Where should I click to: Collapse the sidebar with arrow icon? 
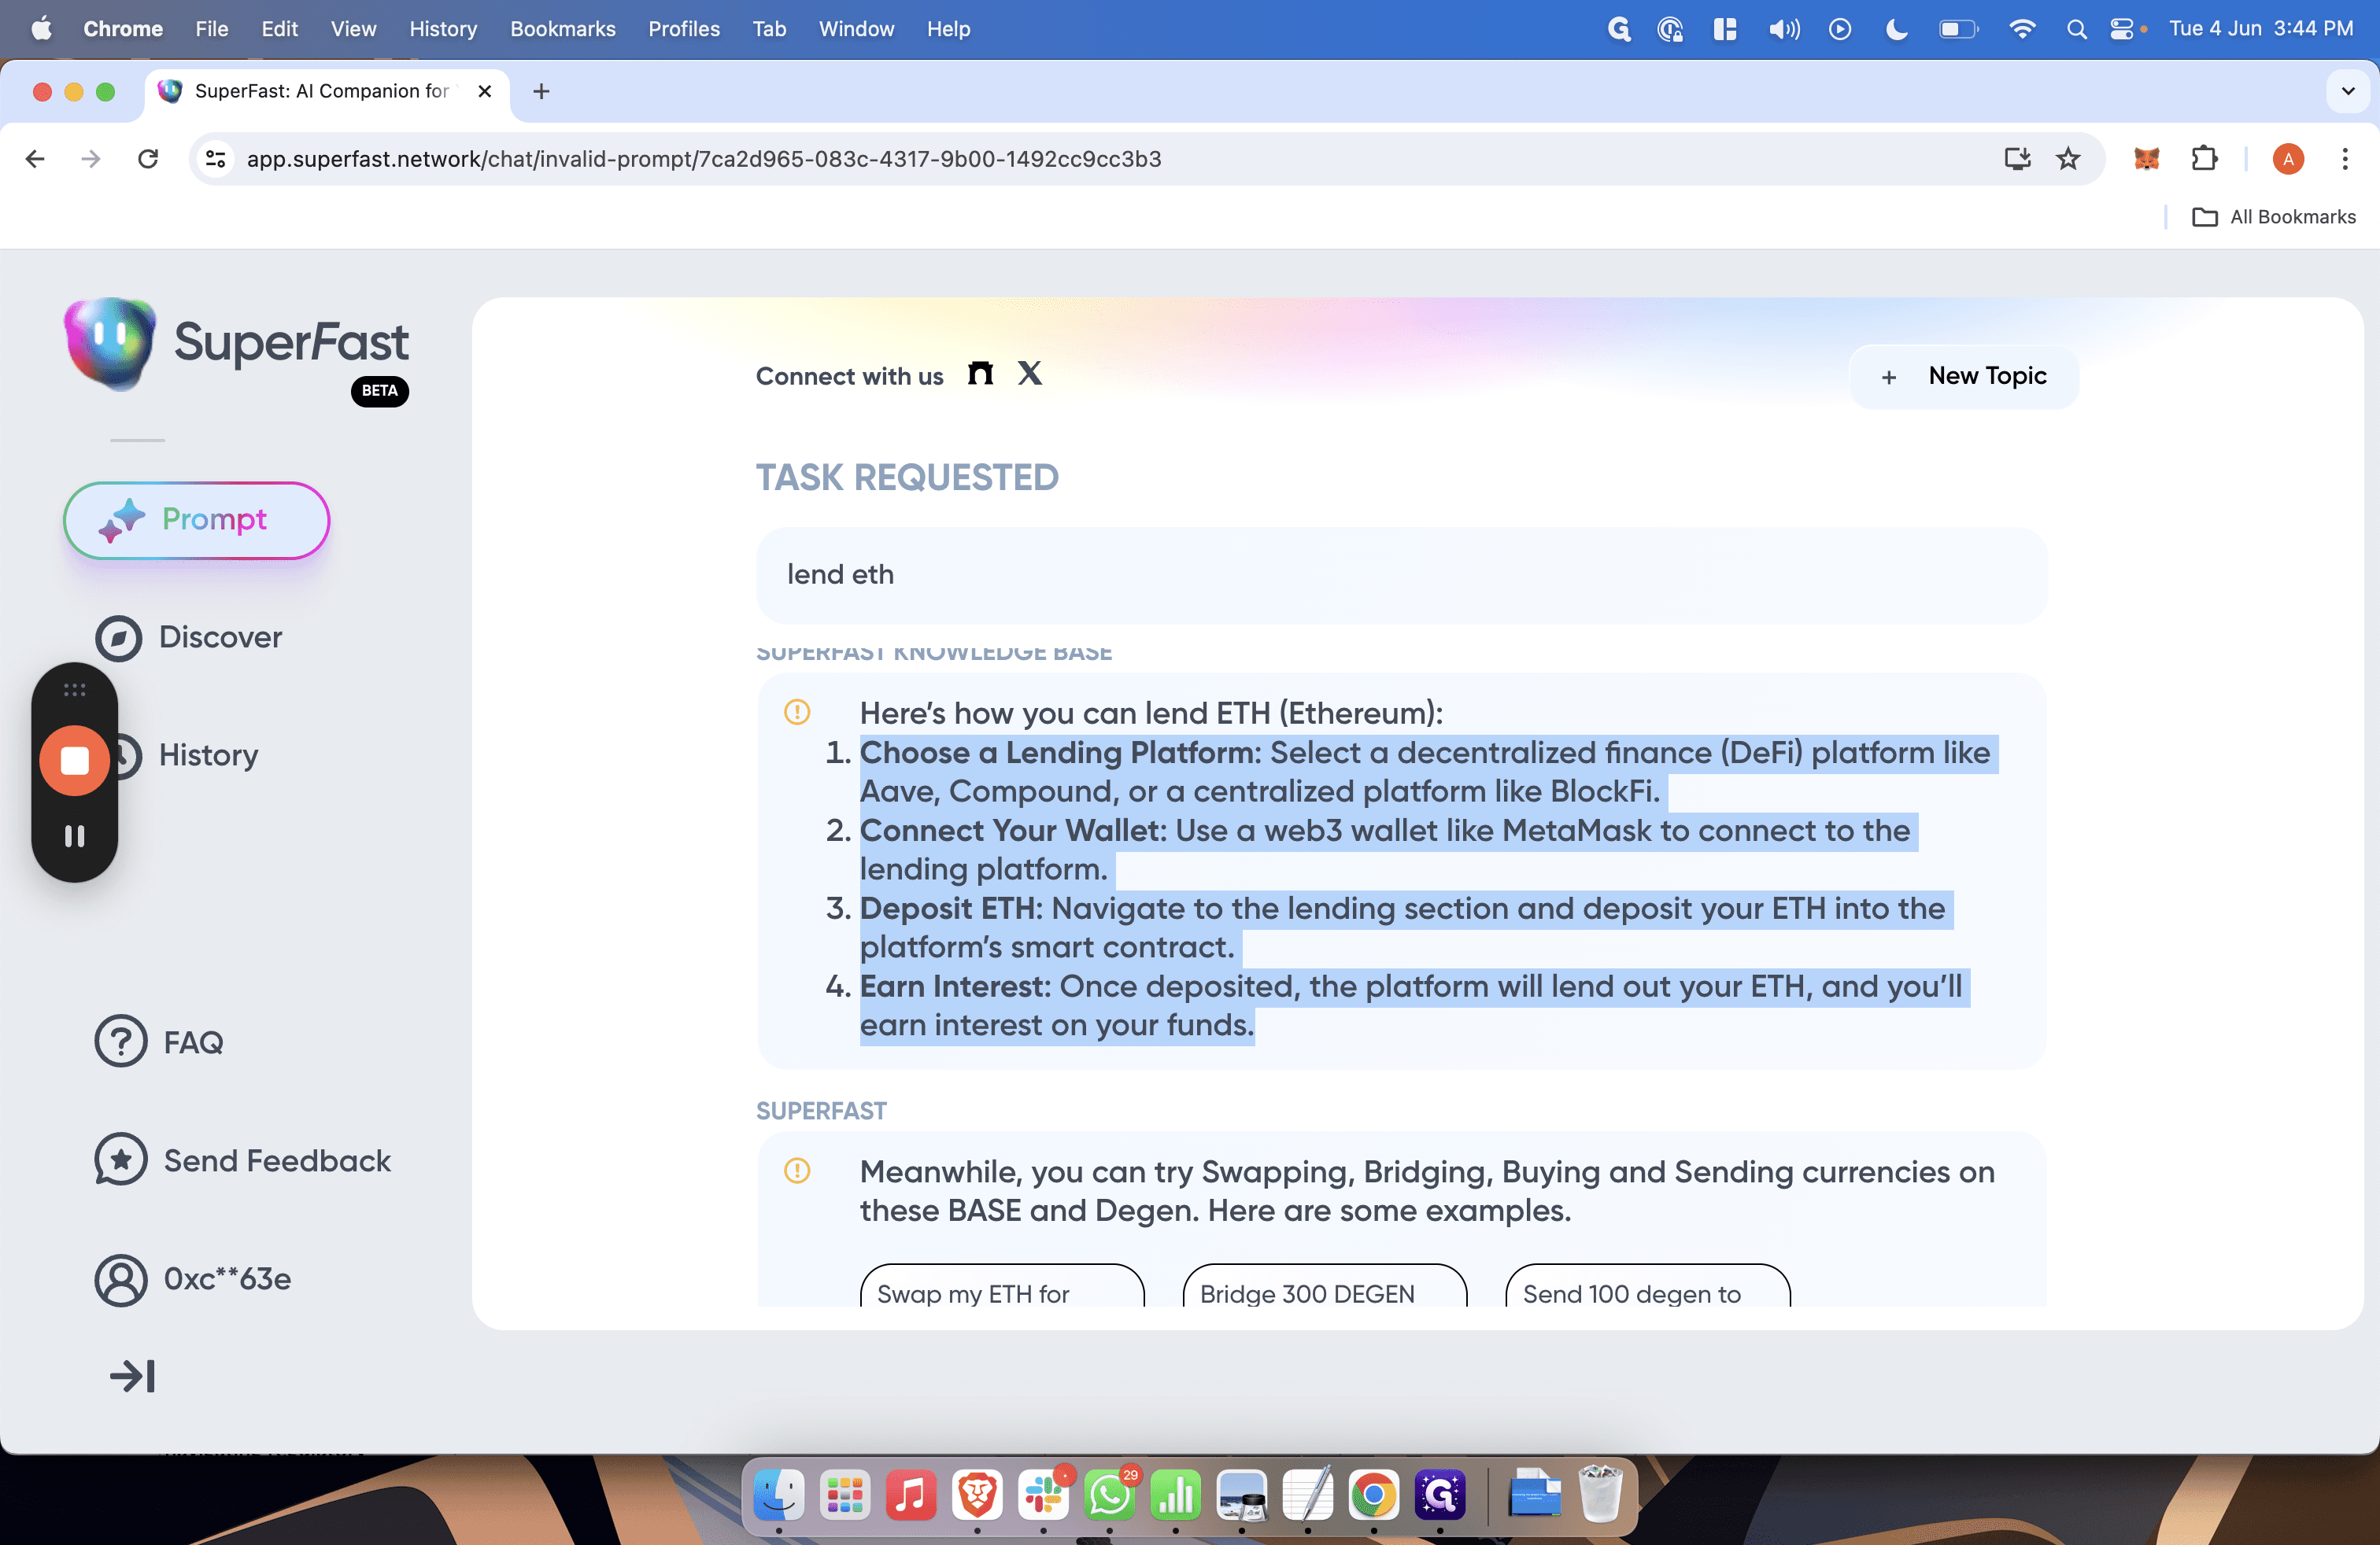coord(132,1376)
